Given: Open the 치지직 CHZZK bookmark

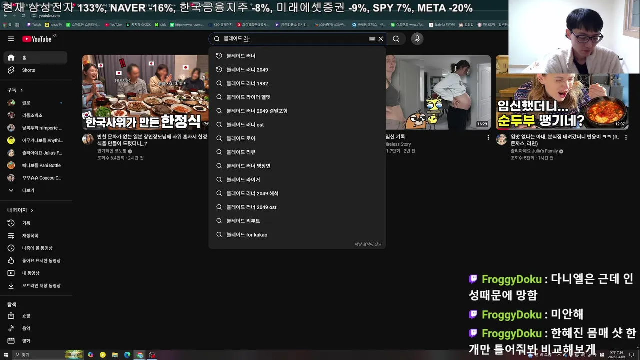Looking at the screenshot, I should point(139,24).
